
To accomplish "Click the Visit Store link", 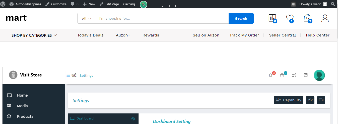I will [31, 75].
